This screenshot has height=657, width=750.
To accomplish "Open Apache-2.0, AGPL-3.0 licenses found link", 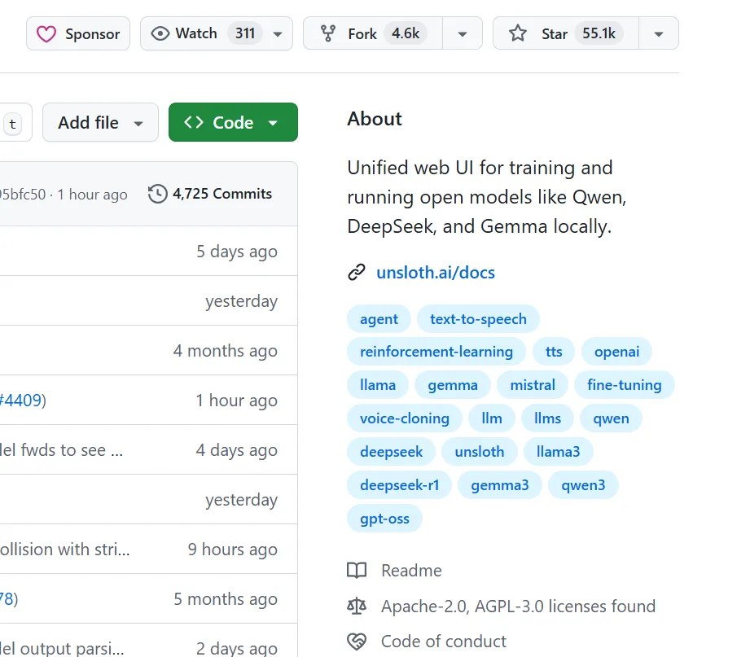I will click(518, 607).
